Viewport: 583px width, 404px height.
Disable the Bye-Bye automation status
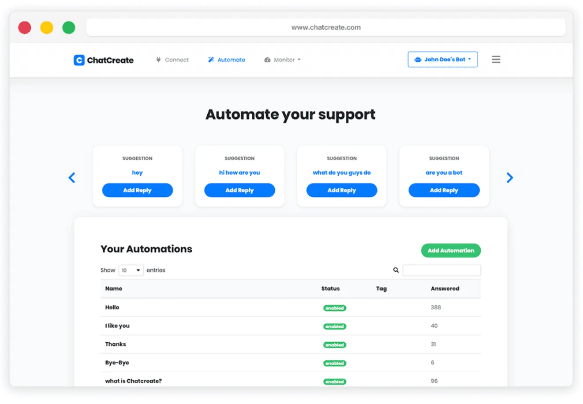point(334,363)
